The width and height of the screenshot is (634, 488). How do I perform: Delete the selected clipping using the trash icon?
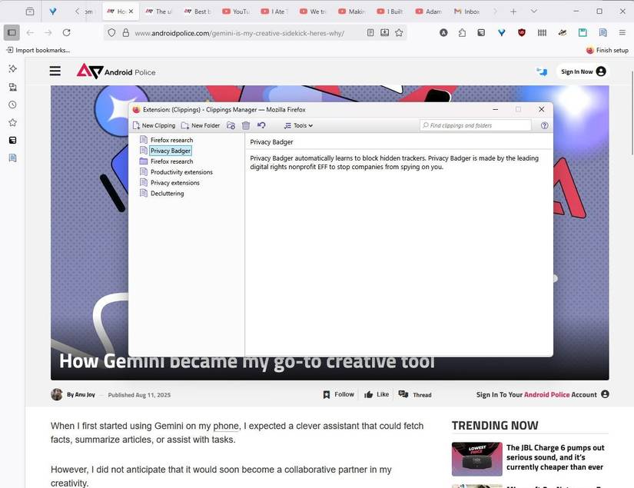tap(246, 125)
